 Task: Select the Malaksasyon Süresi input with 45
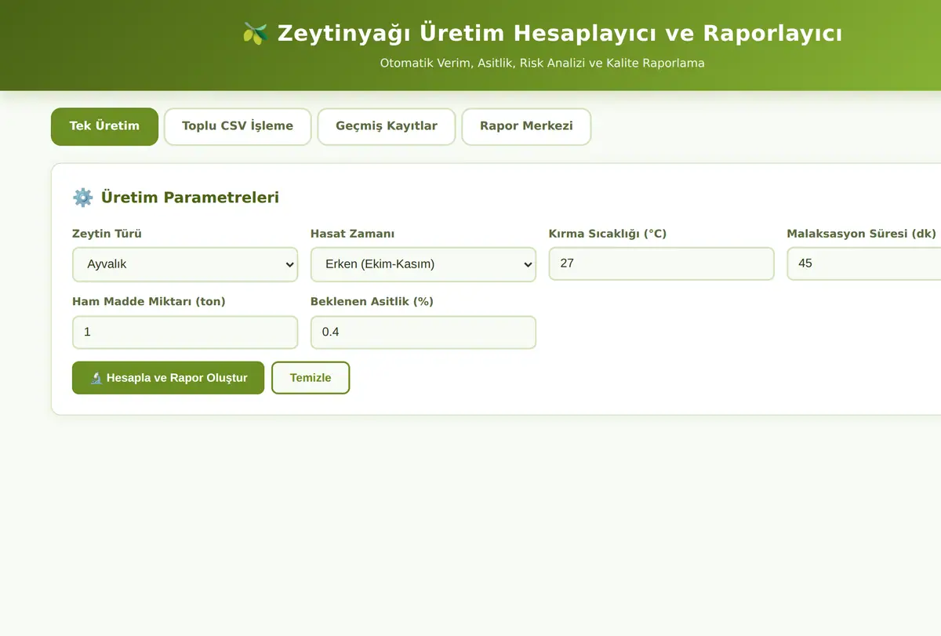(x=864, y=263)
